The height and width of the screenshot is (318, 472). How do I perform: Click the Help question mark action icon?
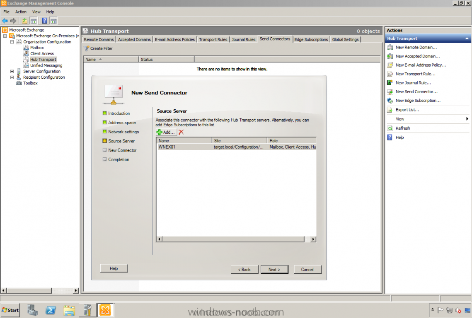390,137
